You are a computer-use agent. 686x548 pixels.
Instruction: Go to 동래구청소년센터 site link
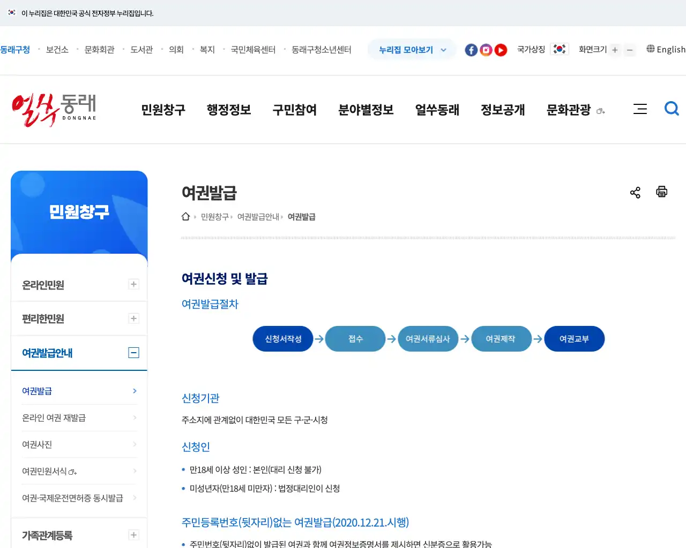(322, 50)
